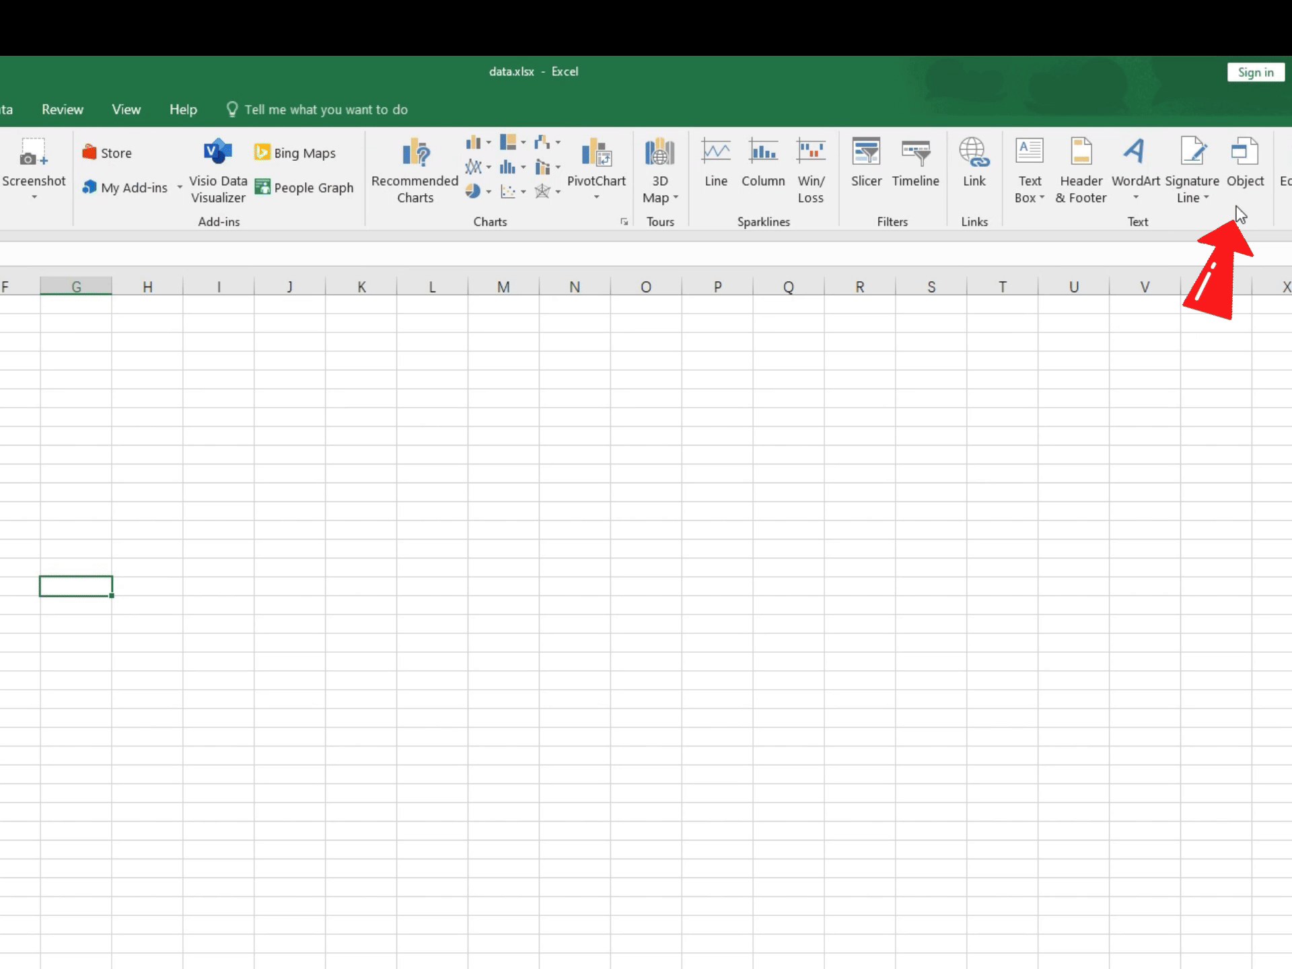Click the Recommended Charts icon
This screenshot has height=969, width=1292.
pyautogui.click(x=415, y=154)
